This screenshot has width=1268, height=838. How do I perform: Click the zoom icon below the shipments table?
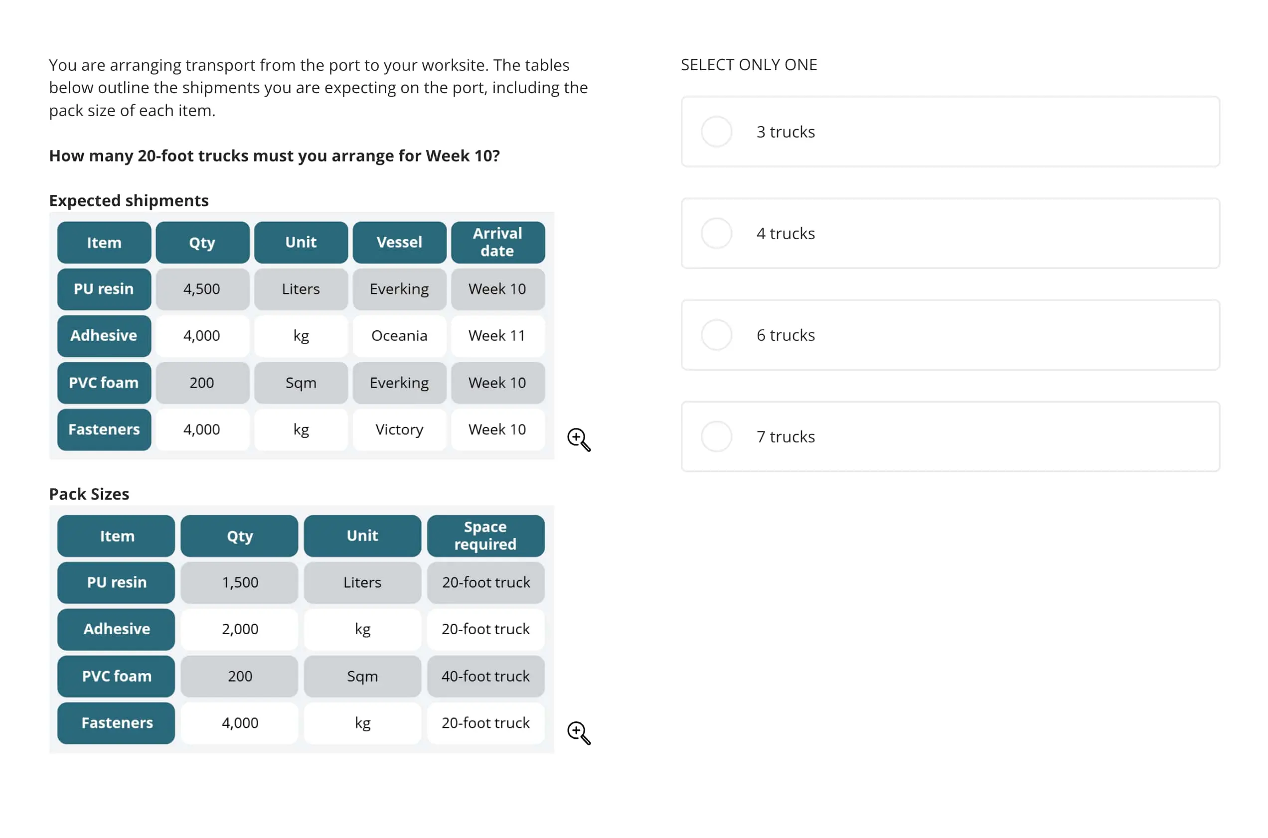tap(578, 439)
